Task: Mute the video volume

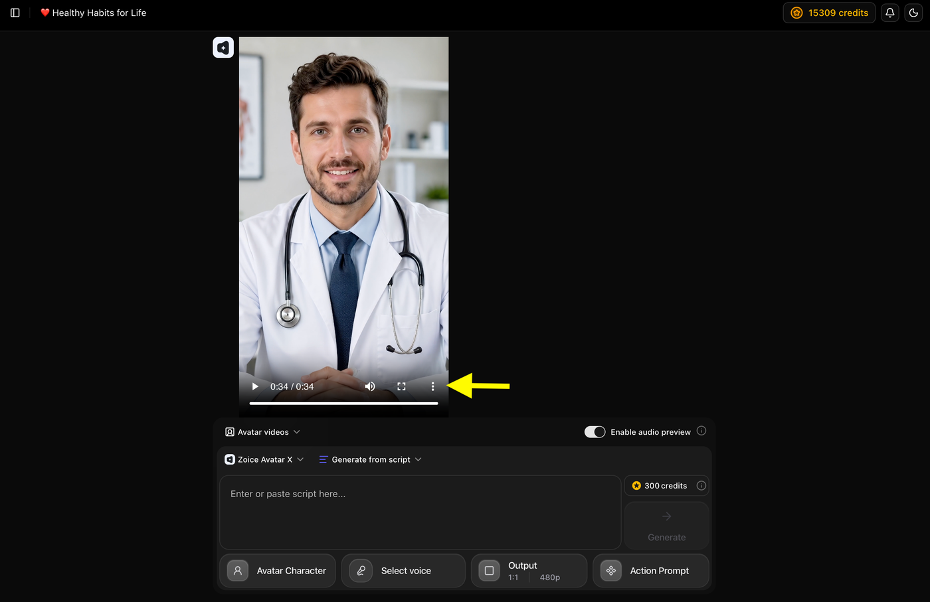Action: pyautogui.click(x=370, y=386)
